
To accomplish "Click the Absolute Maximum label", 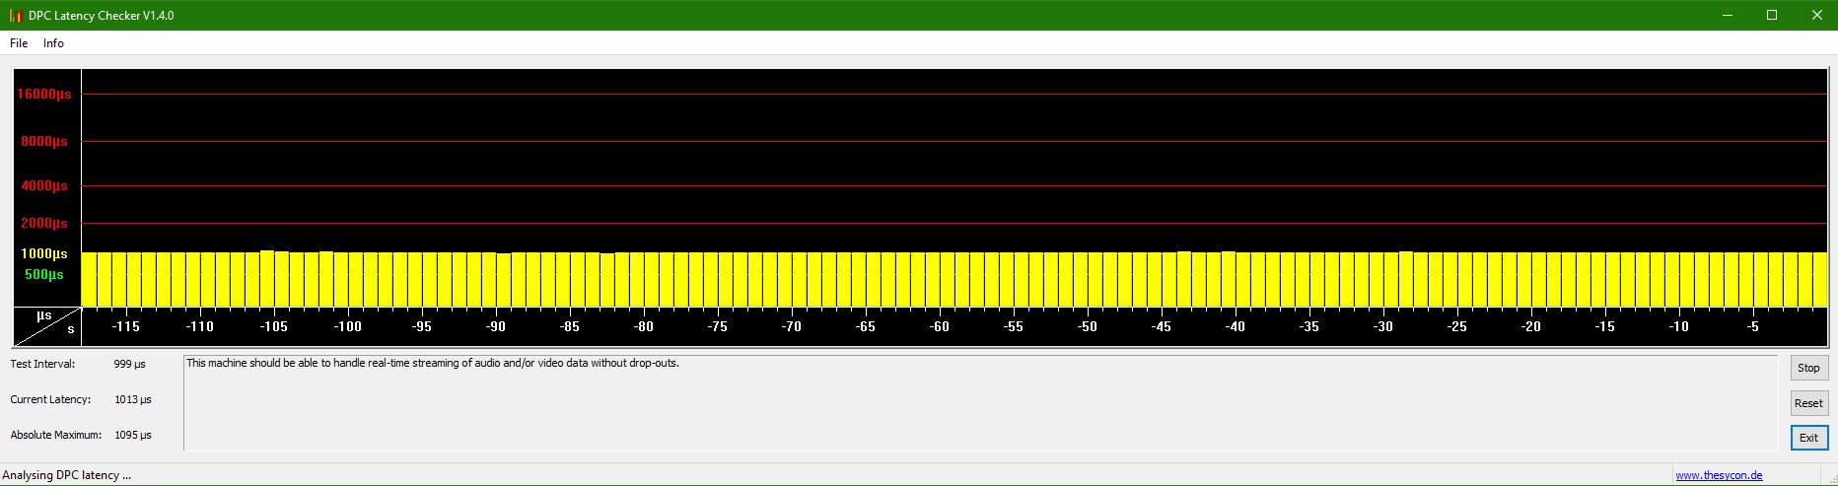I will click(x=56, y=435).
